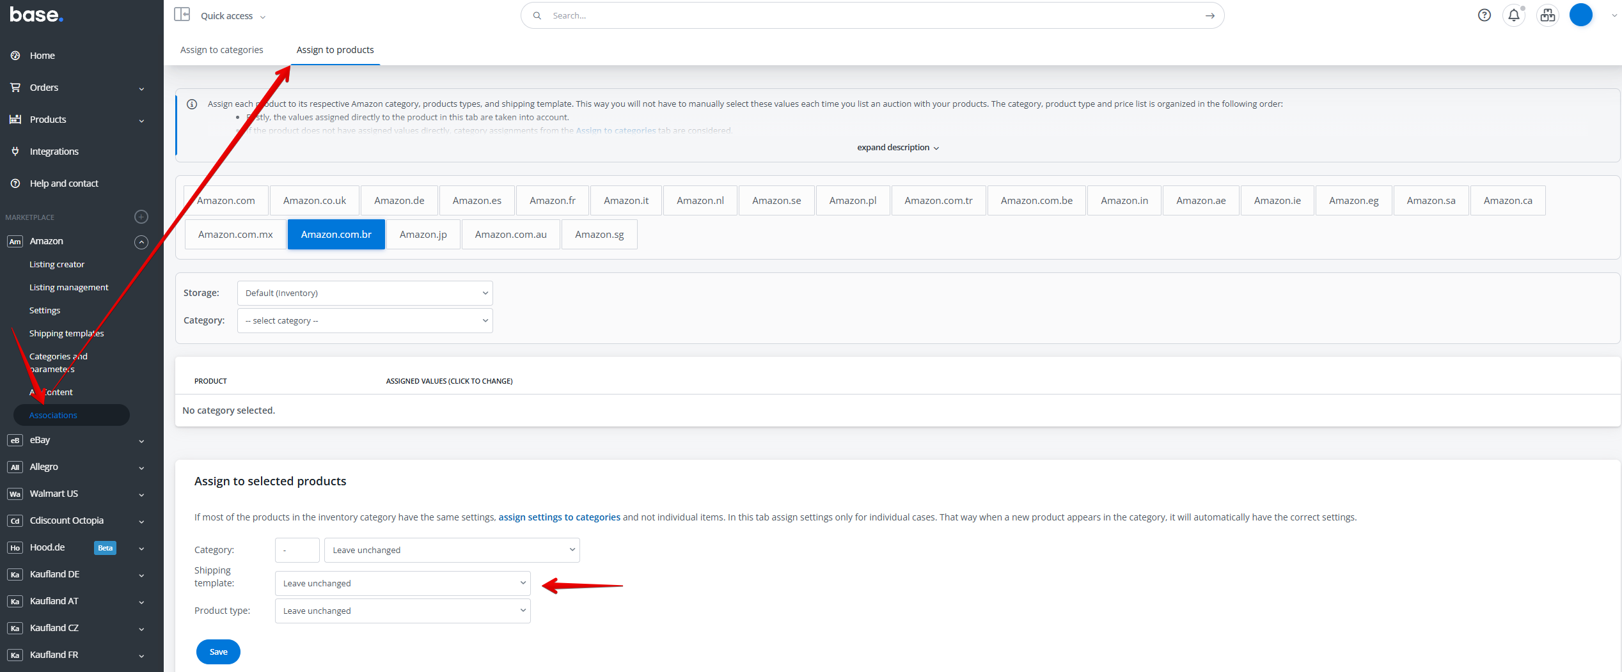Image resolution: width=1622 pixels, height=672 pixels.
Task: Click the notifications bell icon
Action: pyautogui.click(x=1513, y=15)
